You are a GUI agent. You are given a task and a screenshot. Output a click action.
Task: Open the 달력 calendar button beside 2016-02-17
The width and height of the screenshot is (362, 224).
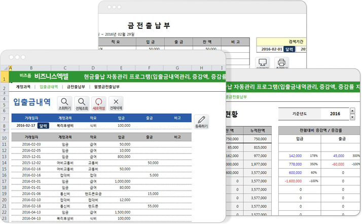[43, 126]
